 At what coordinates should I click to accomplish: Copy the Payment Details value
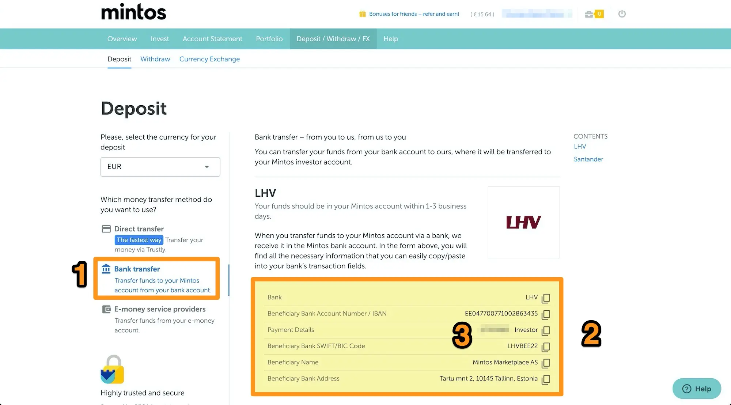(x=546, y=330)
